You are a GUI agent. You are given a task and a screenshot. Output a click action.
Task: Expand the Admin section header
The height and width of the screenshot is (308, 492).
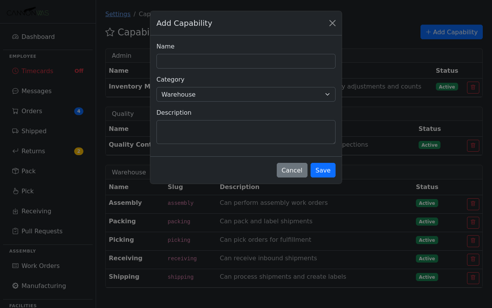click(121, 55)
